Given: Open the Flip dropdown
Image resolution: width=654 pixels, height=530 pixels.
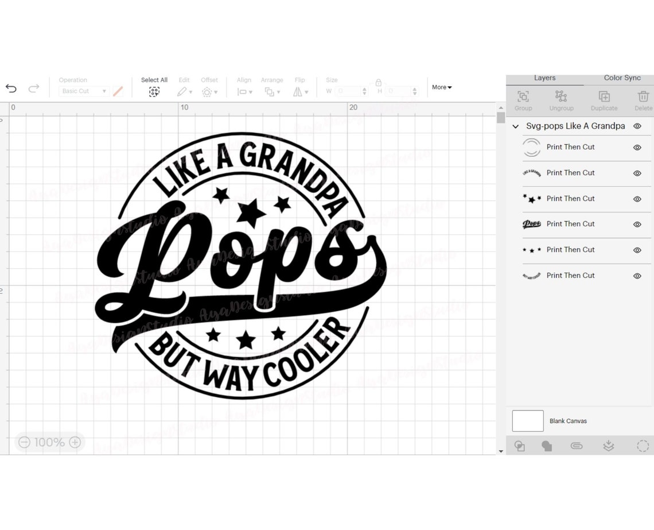Looking at the screenshot, I should pos(300,92).
